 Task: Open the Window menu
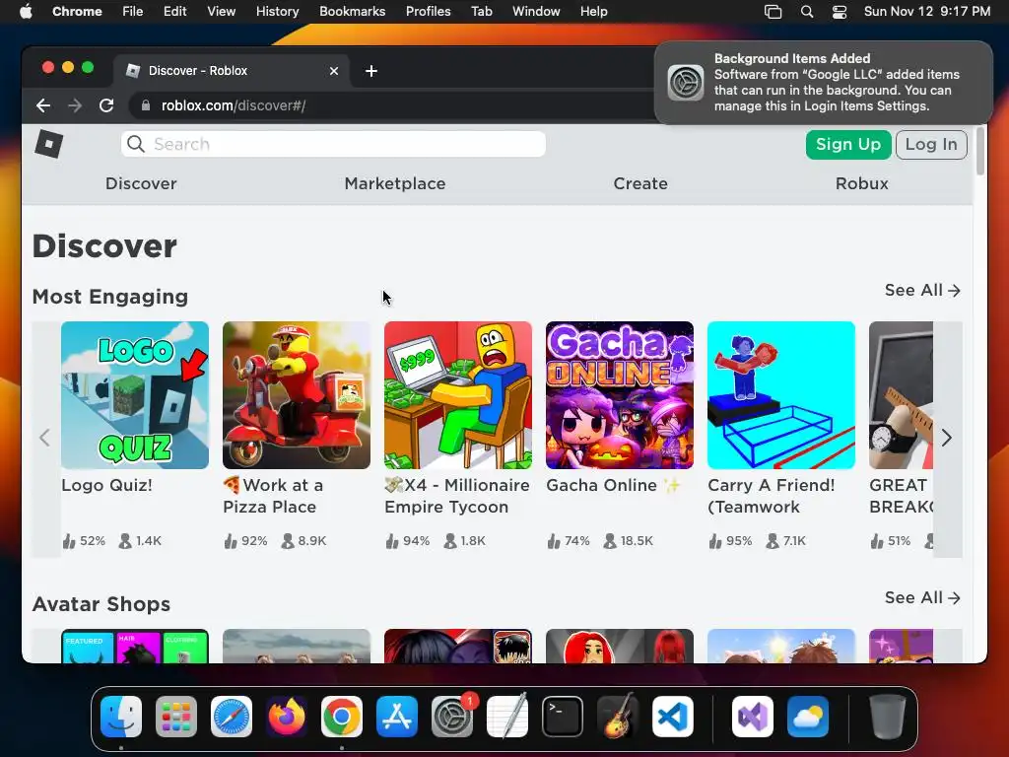[x=536, y=12]
